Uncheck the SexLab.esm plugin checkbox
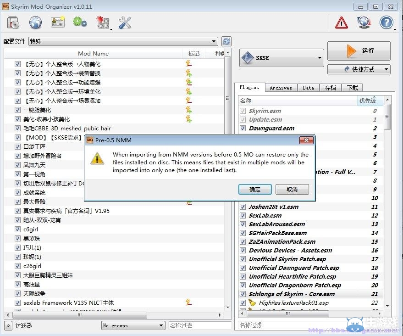Screen dimensions: 403x336 (243, 215)
